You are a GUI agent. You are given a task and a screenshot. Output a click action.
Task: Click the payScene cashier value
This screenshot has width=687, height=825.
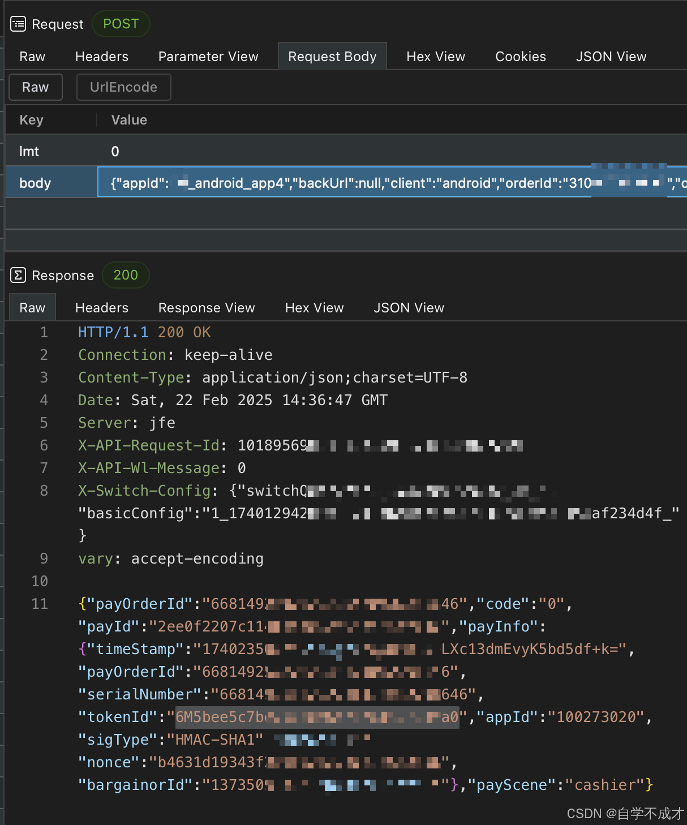[x=605, y=785]
